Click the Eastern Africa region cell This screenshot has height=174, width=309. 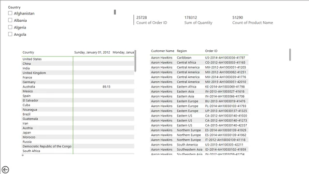186,87
